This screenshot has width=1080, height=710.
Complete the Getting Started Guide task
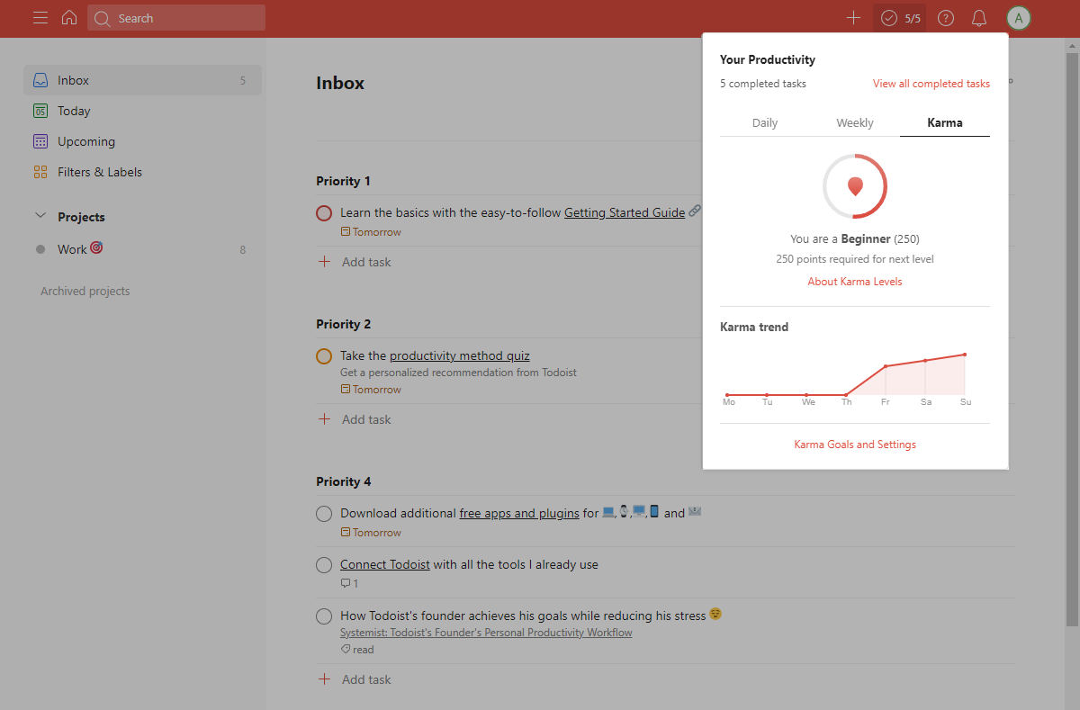point(324,213)
